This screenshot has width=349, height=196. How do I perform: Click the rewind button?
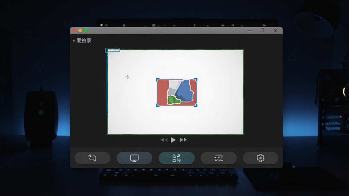point(164,140)
